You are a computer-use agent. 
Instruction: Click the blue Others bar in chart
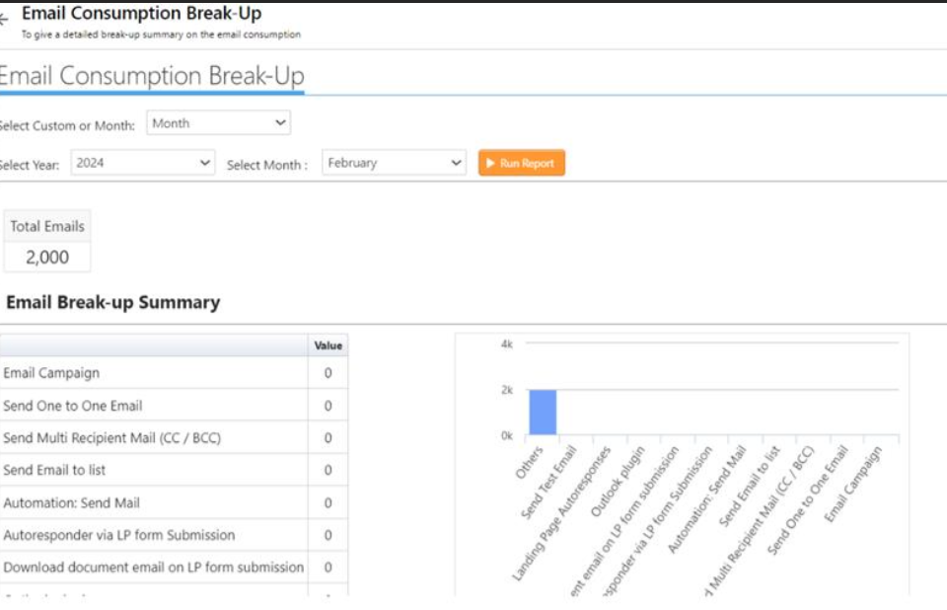coord(543,413)
